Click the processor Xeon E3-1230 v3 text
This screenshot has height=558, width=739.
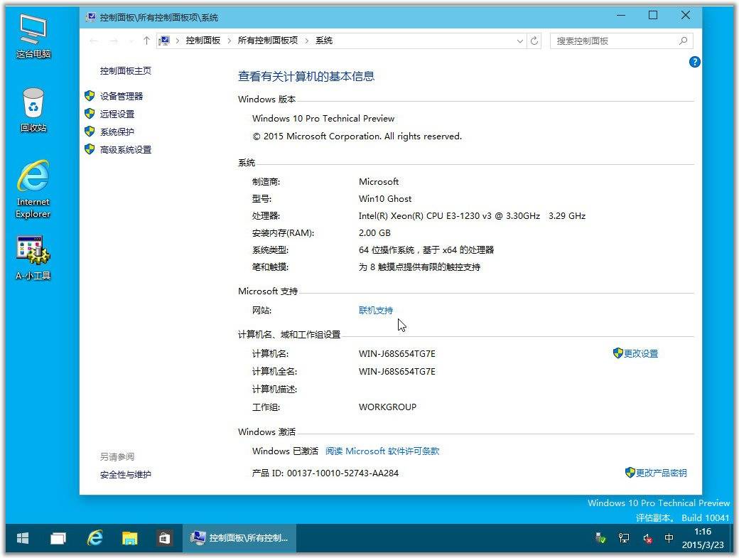pos(472,216)
